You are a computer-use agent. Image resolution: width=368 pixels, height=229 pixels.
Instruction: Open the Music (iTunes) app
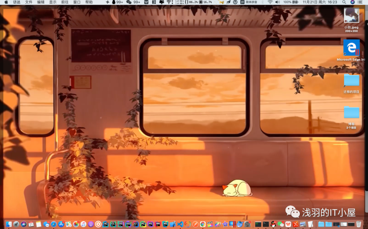coord(83,224)
